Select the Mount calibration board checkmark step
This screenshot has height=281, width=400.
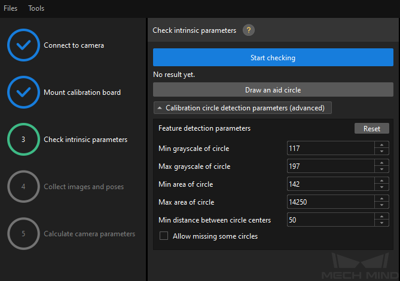pos(23,92)
